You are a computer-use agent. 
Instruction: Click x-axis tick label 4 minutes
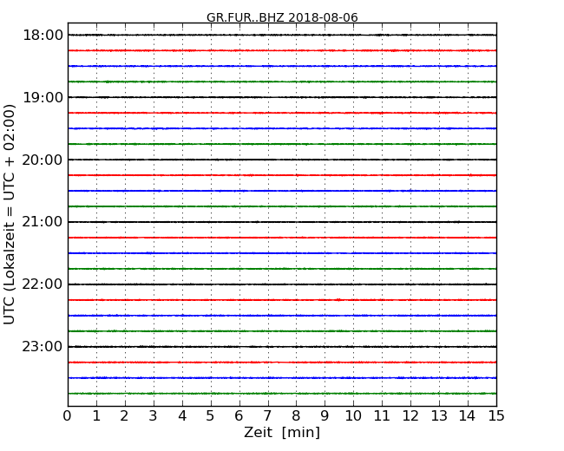click(182, 415)
